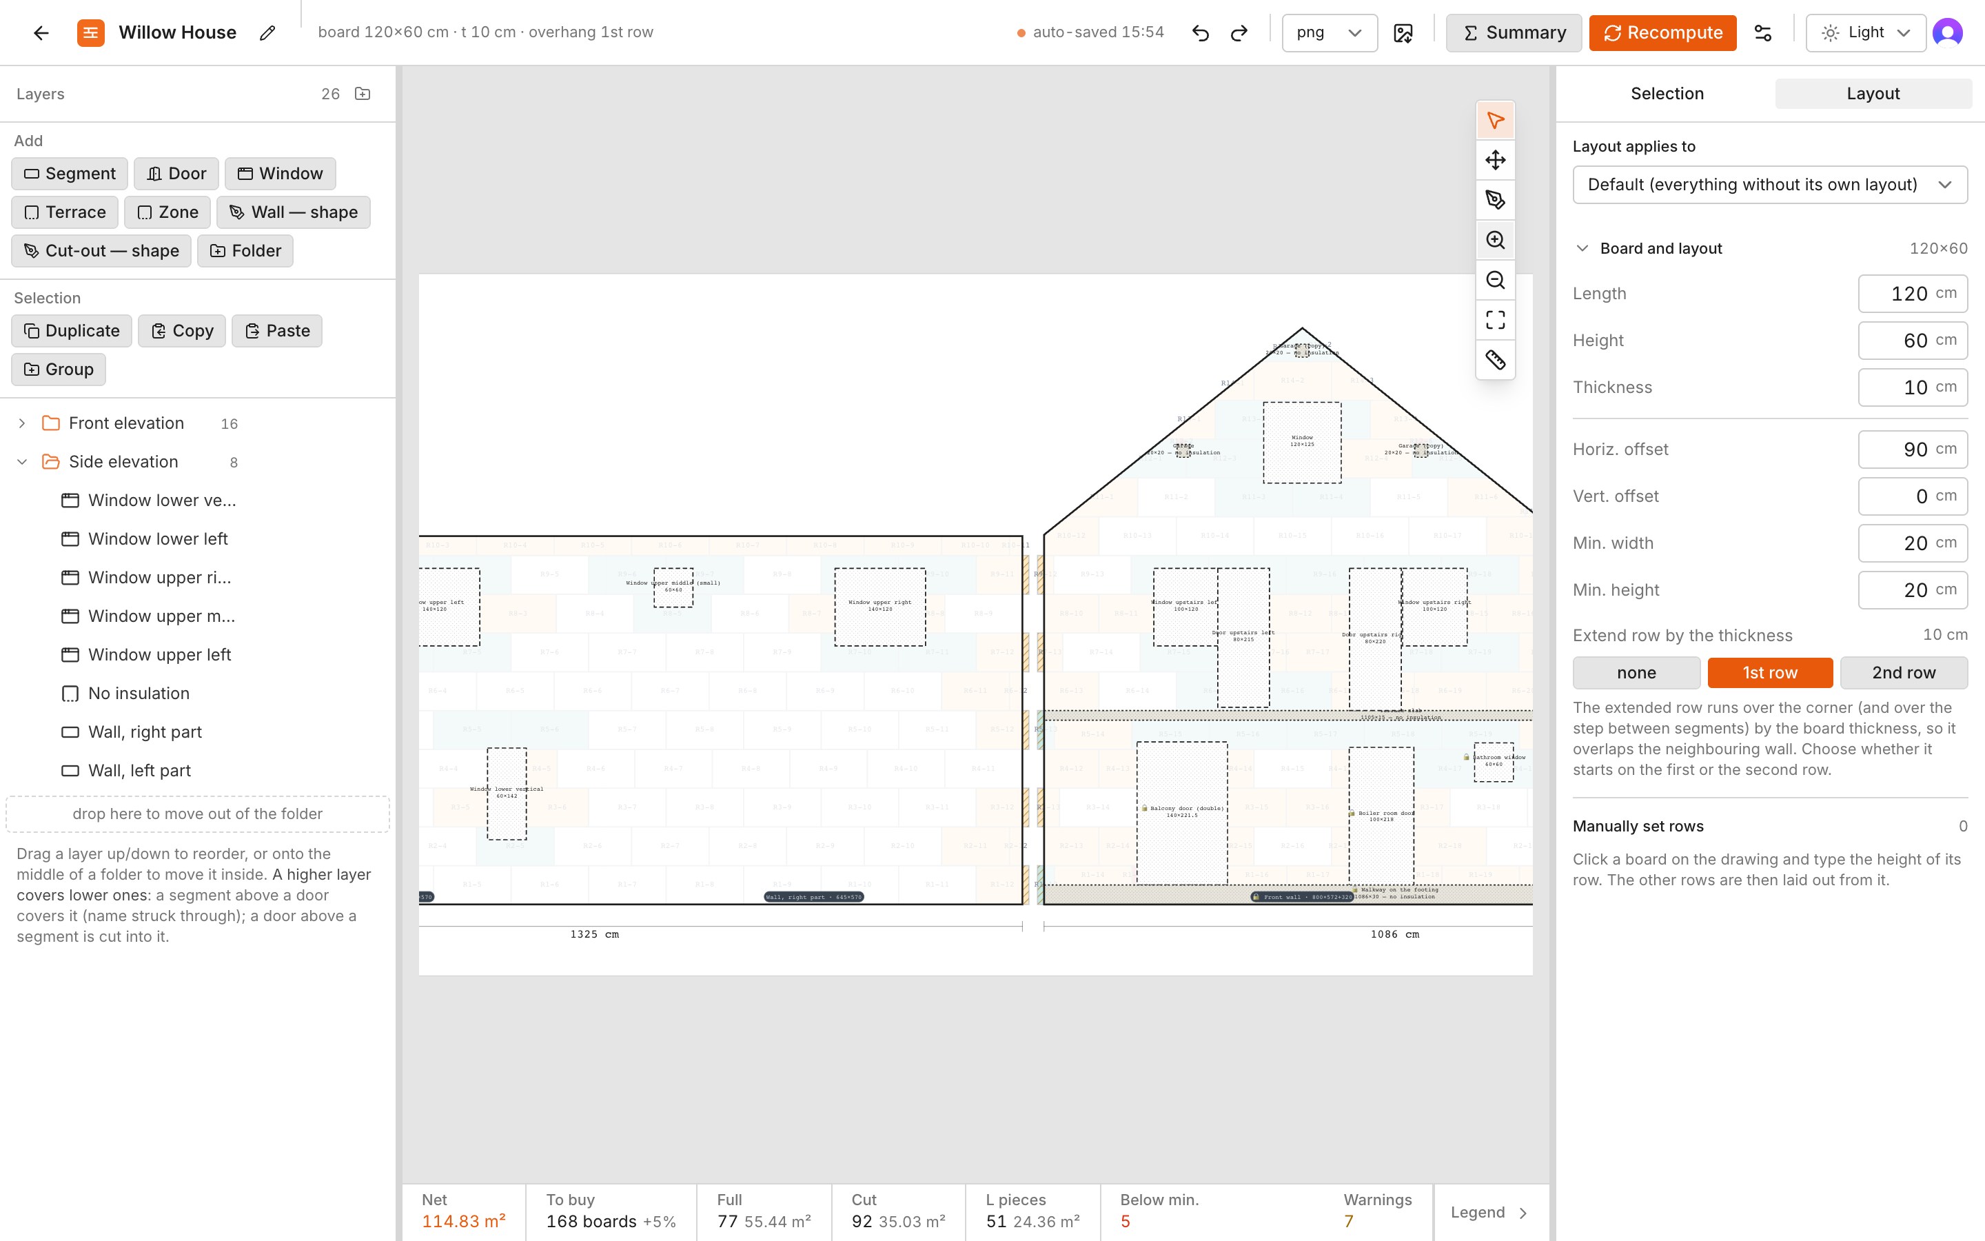The width and height of the screenshot is (1985, 1241).
Task: Collapse the Side elevation folder
Action: tap(22, 462)
